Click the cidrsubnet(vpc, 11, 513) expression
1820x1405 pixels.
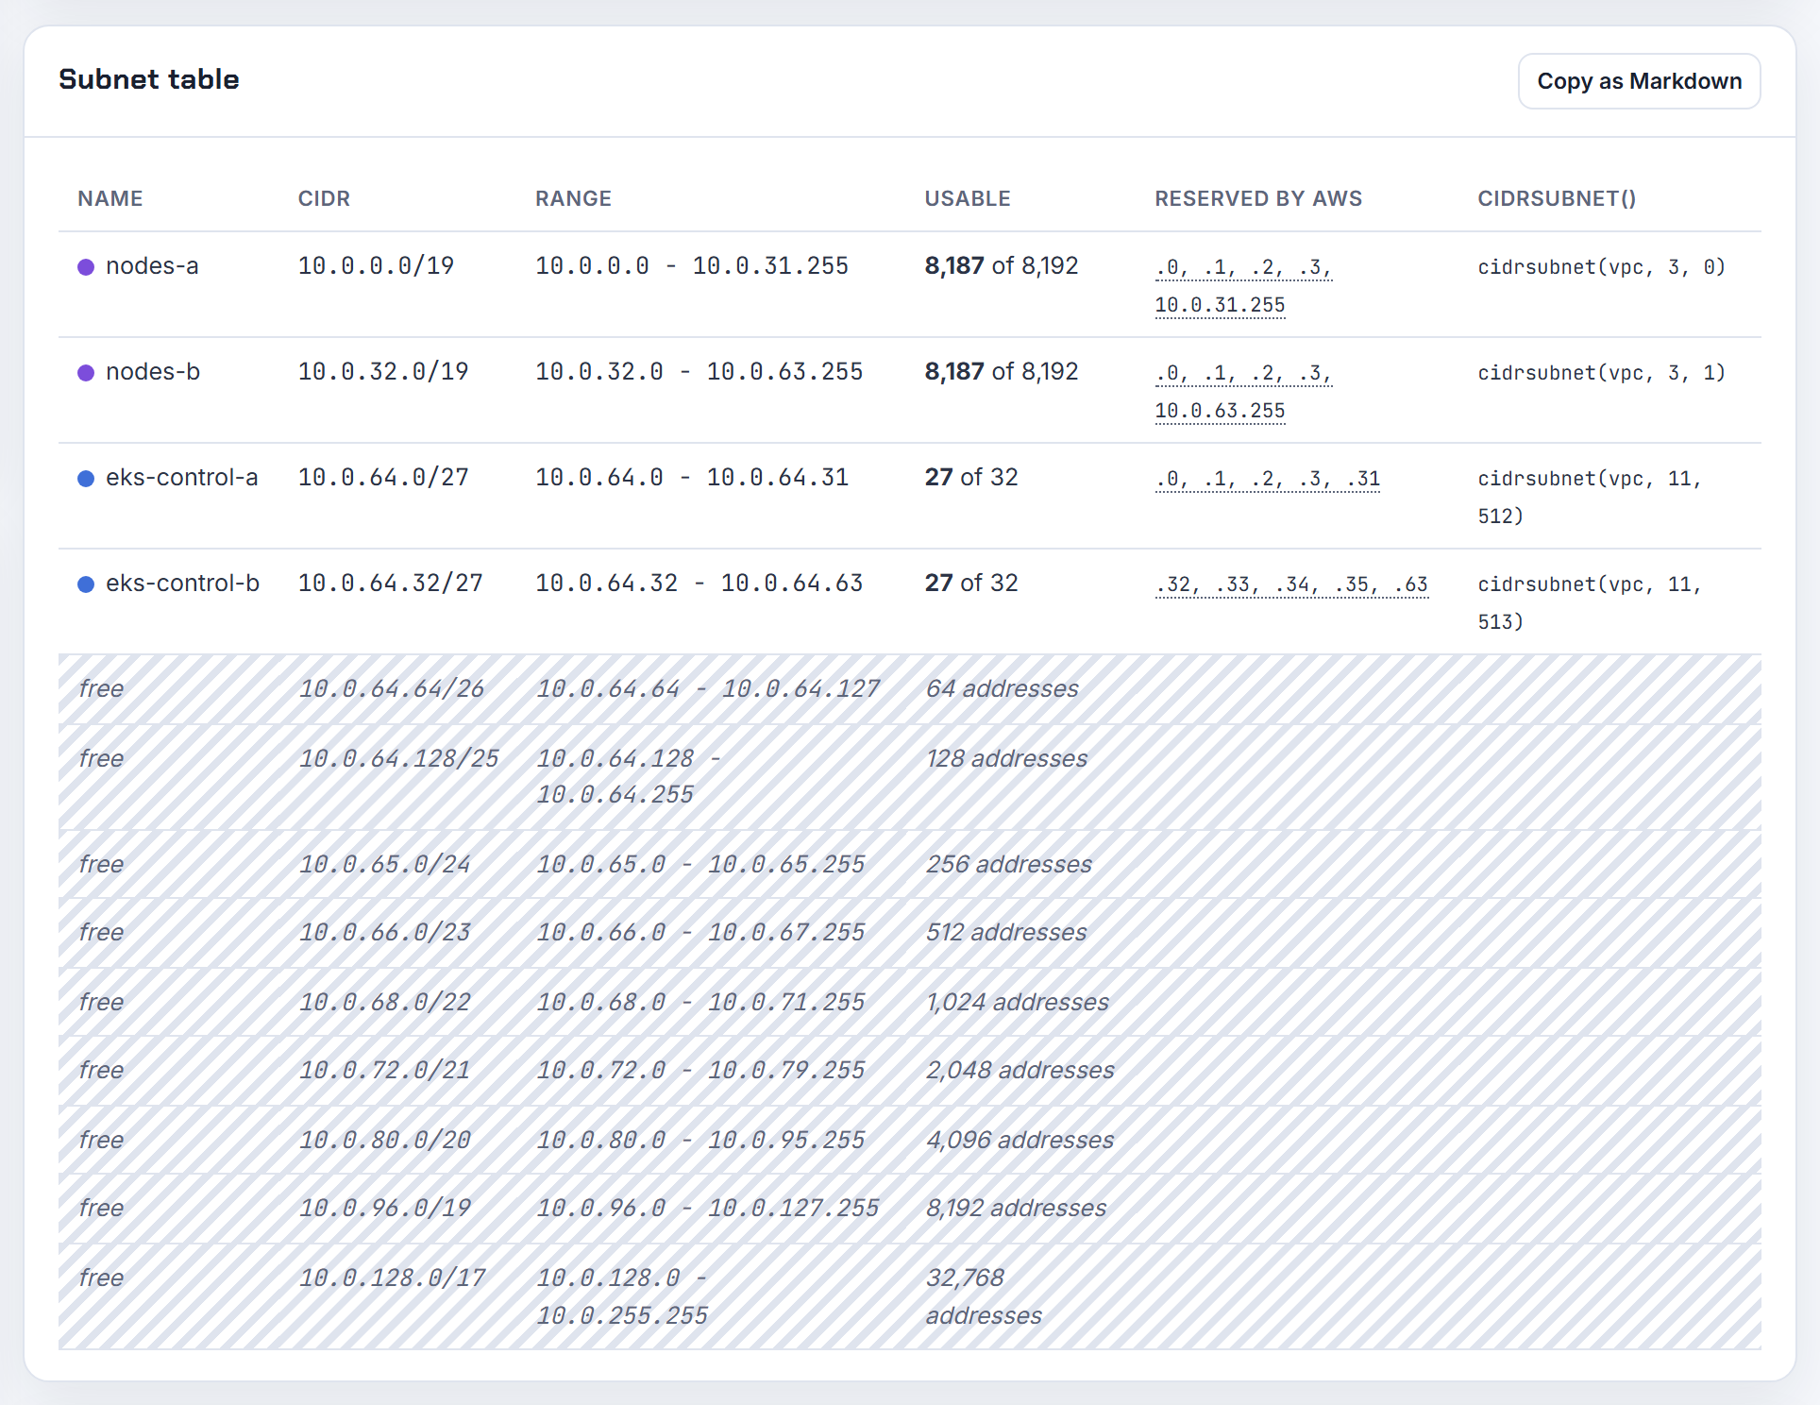[1590, 603]
